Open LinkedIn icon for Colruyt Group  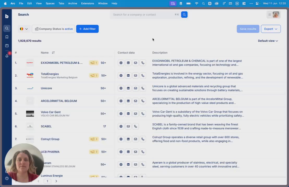coord(128,139)
